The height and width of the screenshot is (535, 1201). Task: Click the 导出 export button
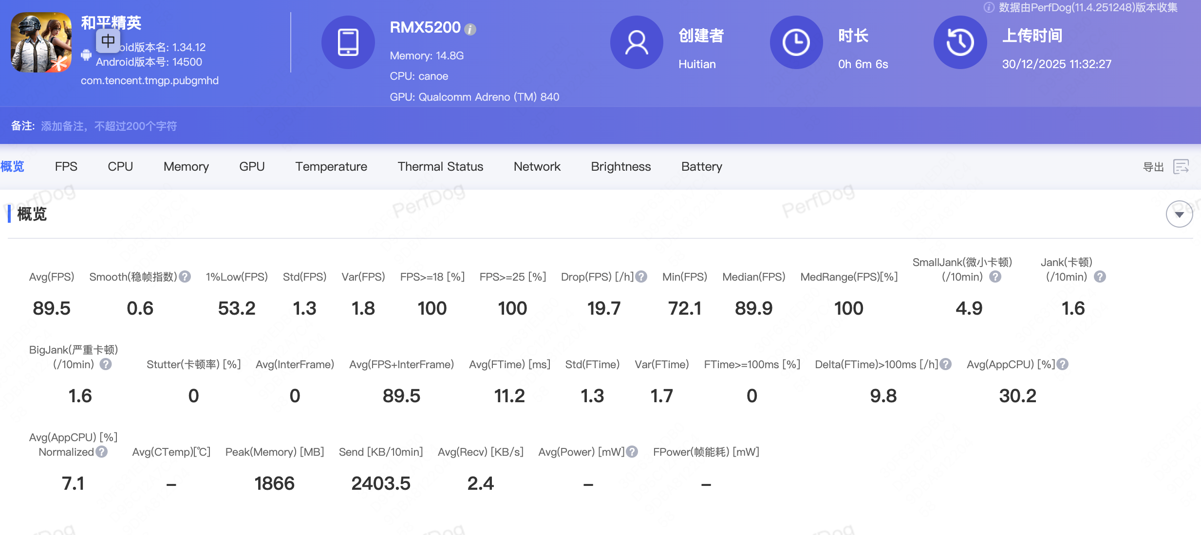click(1153, 167)
